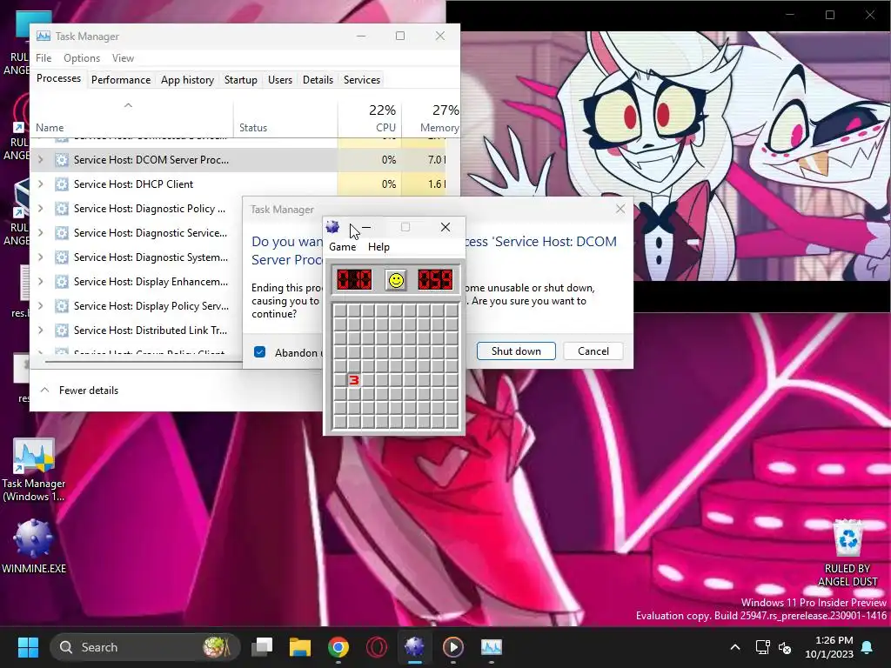Show hidden system tray icons
The width and height of the screenshot is (891, 668).
(x=734, y=647)
